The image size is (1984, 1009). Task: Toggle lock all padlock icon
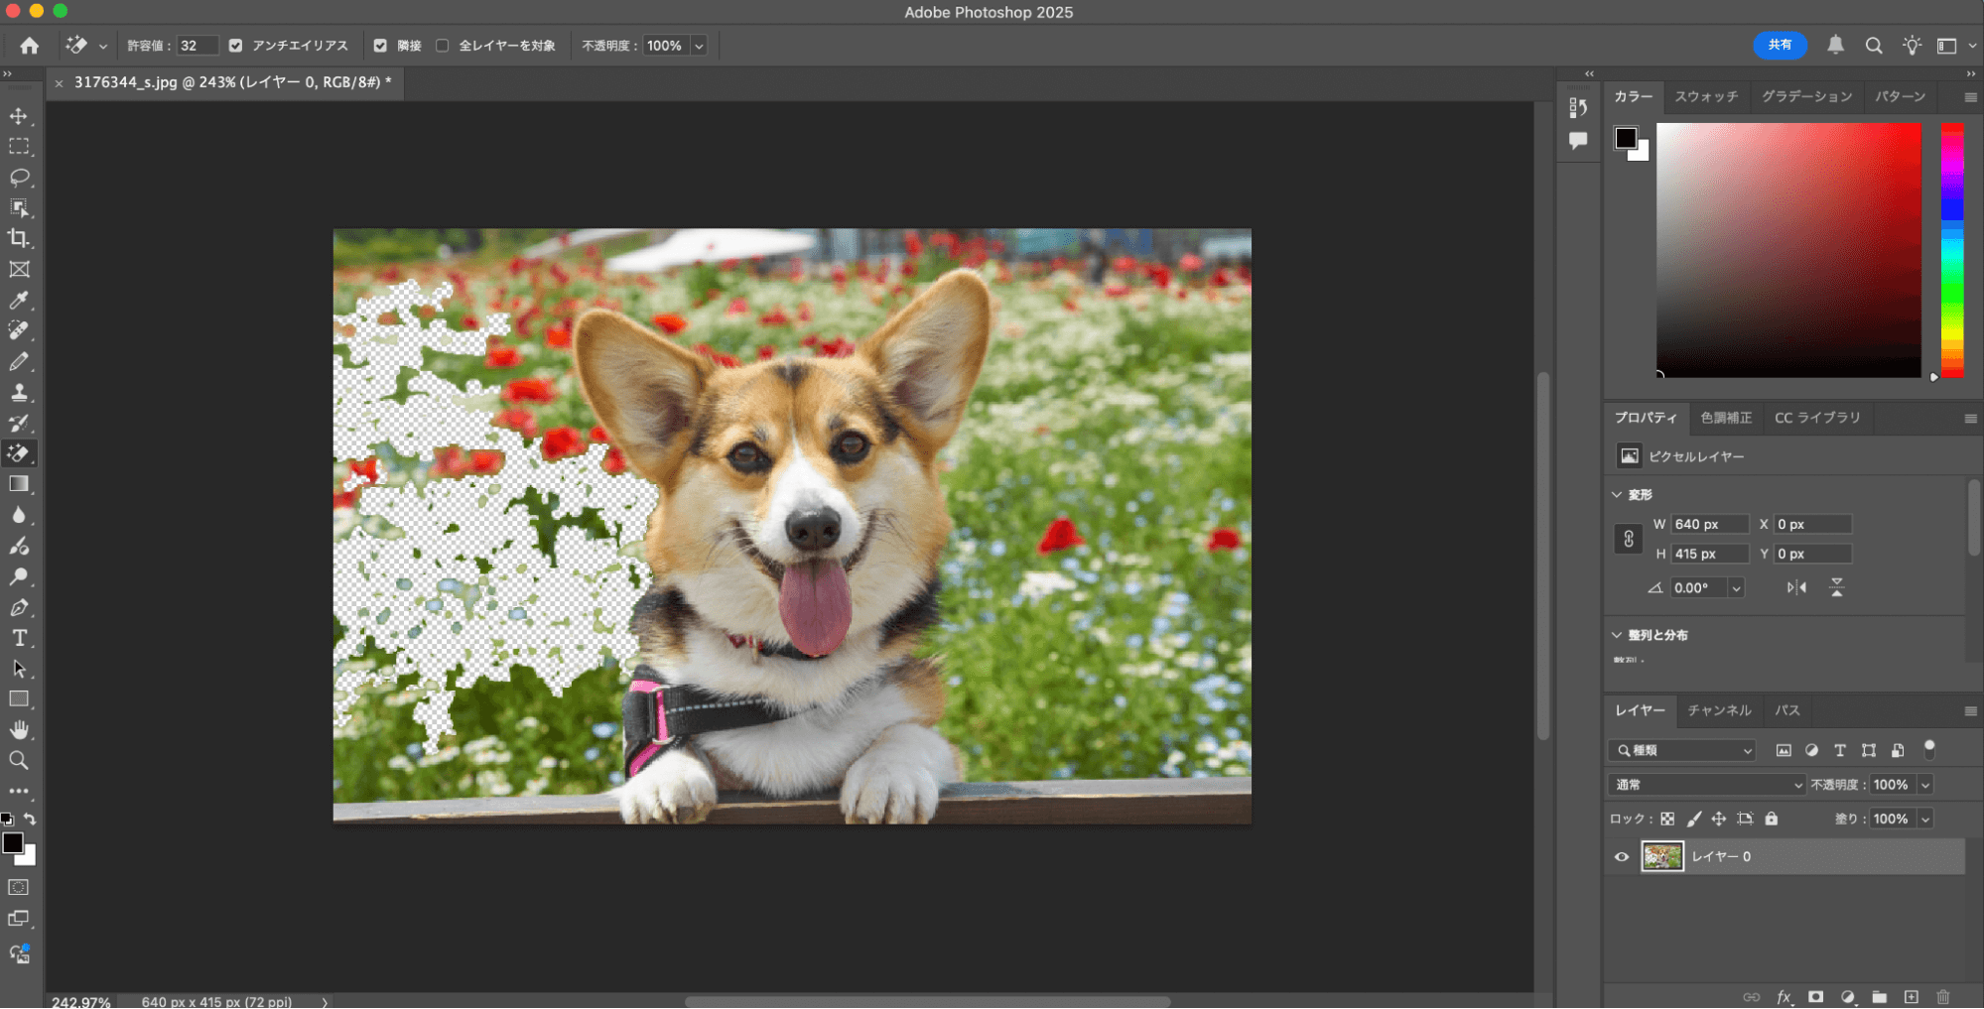pyautogui.click(x=1772, y=820)
